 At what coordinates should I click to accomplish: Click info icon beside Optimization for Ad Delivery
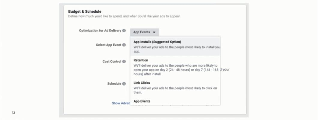(x=124, y=31)
